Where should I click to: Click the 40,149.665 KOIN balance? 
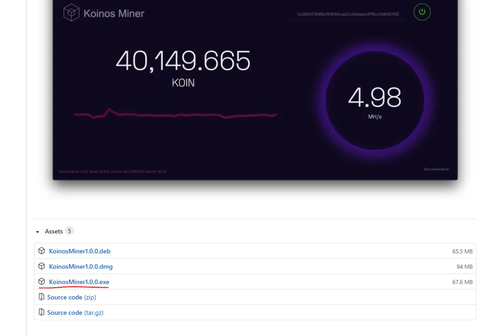click(183, 69)
